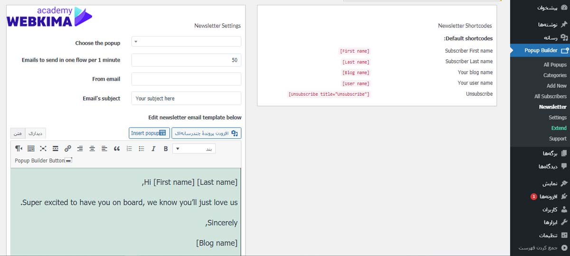Switch to the دیداری visual editor tab
The width and height of the screenshot is (570, 256).
click(36, 133)
